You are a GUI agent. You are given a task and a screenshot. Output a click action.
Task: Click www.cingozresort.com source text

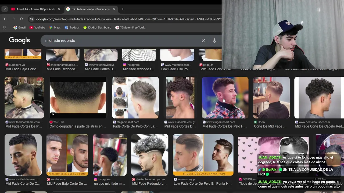[221, 122]
